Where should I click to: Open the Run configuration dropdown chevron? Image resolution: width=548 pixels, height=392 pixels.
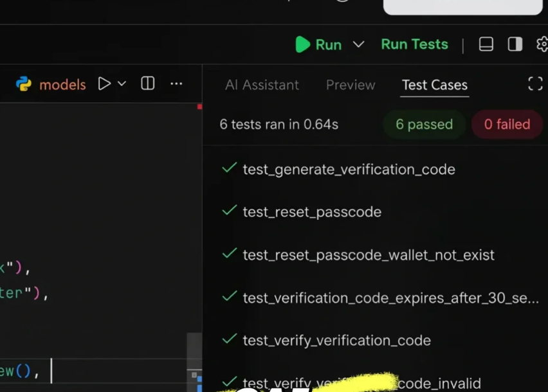point(359,44)
